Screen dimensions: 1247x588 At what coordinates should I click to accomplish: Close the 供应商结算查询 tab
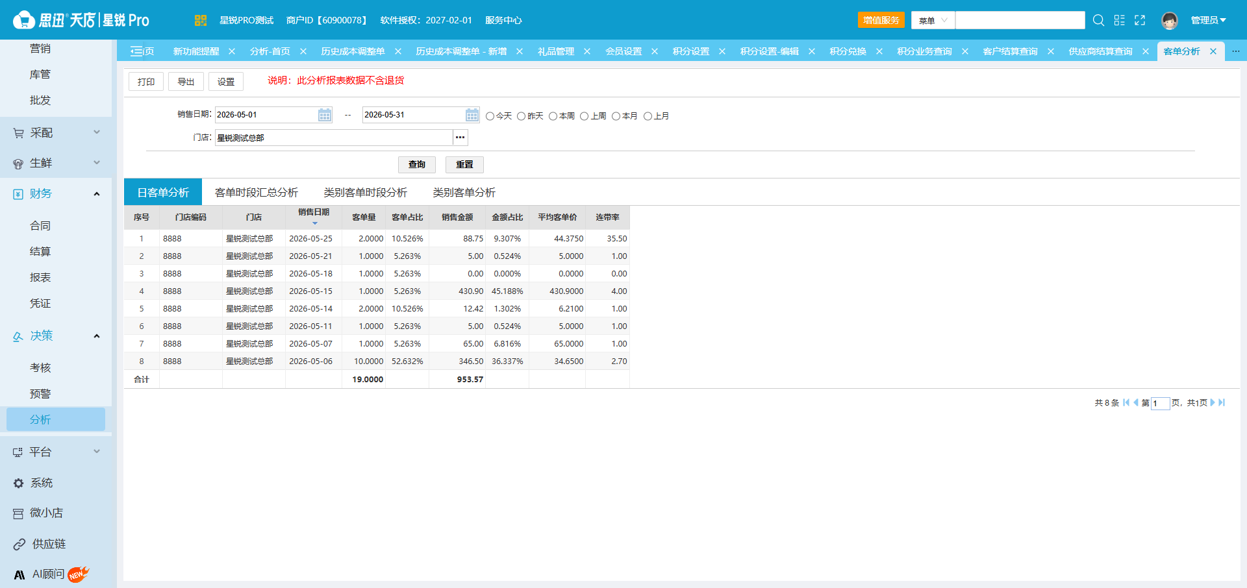pyautogui.click(x=1146, y=51)
